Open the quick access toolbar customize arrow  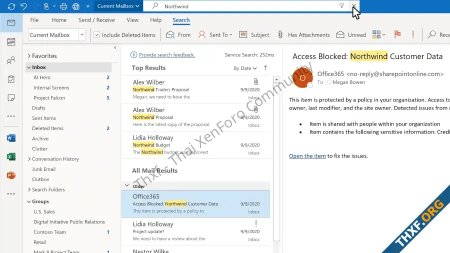tap(88, 6)
